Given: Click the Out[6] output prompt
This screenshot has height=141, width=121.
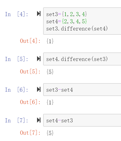Looking at the screenshot, I should click(x=30, y=102).
